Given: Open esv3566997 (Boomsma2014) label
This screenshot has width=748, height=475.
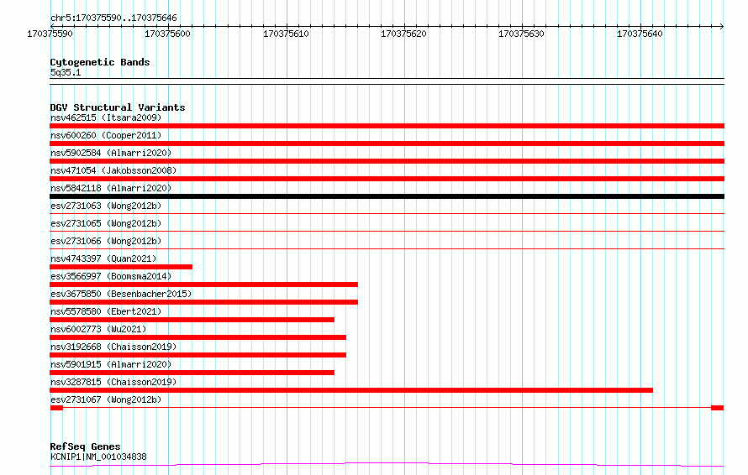Looking at the screenshot, I should [x=111, y=276].
